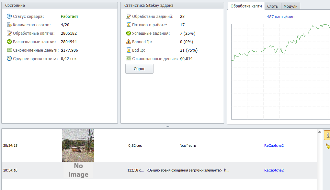
Task: Click the $177,986 saved money value
Action: coord(69,50)
